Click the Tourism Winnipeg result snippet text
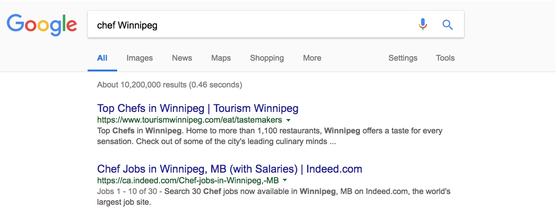Viewport: 557px width, 215px height. pos(270,136)
